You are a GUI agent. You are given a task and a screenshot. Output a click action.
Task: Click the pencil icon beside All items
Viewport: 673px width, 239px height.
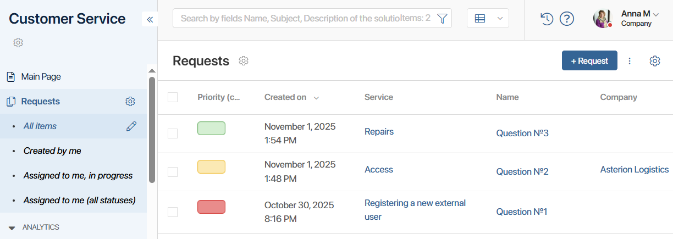pos(131,126)
